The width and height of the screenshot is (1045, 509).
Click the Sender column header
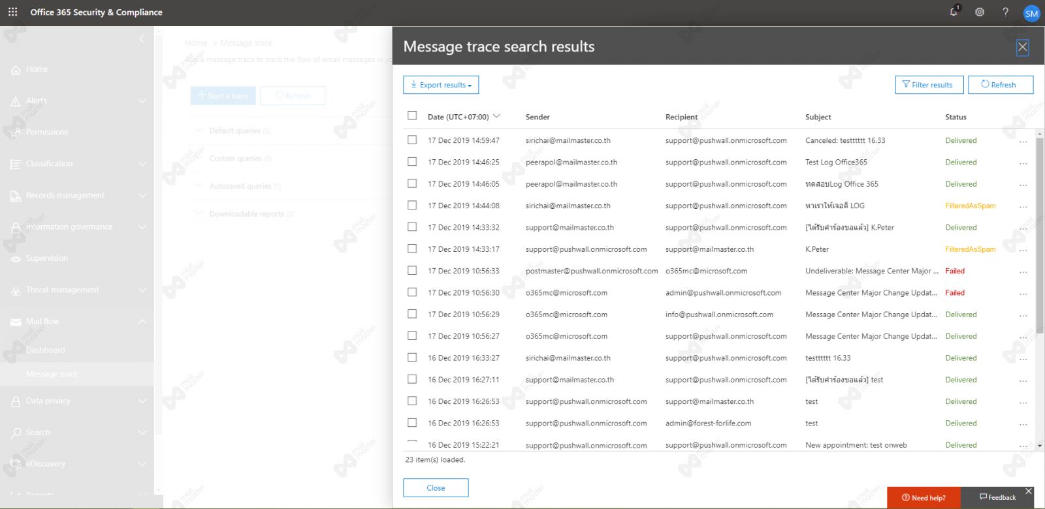(538, 117)
